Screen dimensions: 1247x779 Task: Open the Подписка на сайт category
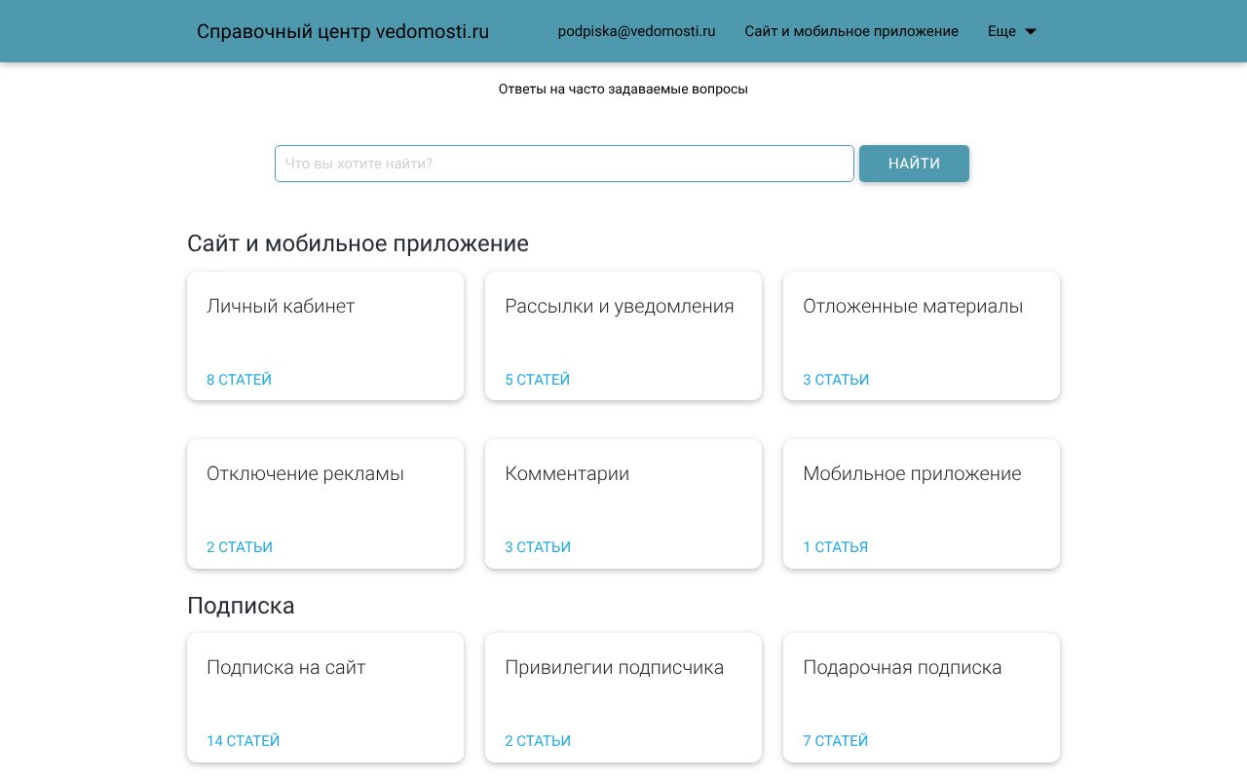coord(325,697)
